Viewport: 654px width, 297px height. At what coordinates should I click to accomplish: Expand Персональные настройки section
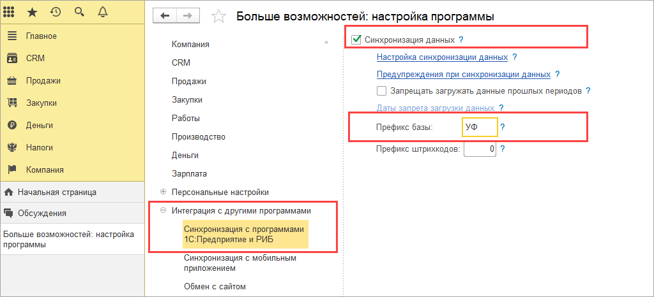[x=163, y=192]
